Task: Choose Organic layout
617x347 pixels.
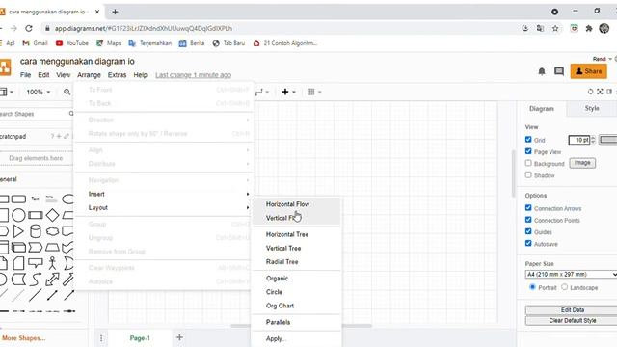Action: [296, 279]
